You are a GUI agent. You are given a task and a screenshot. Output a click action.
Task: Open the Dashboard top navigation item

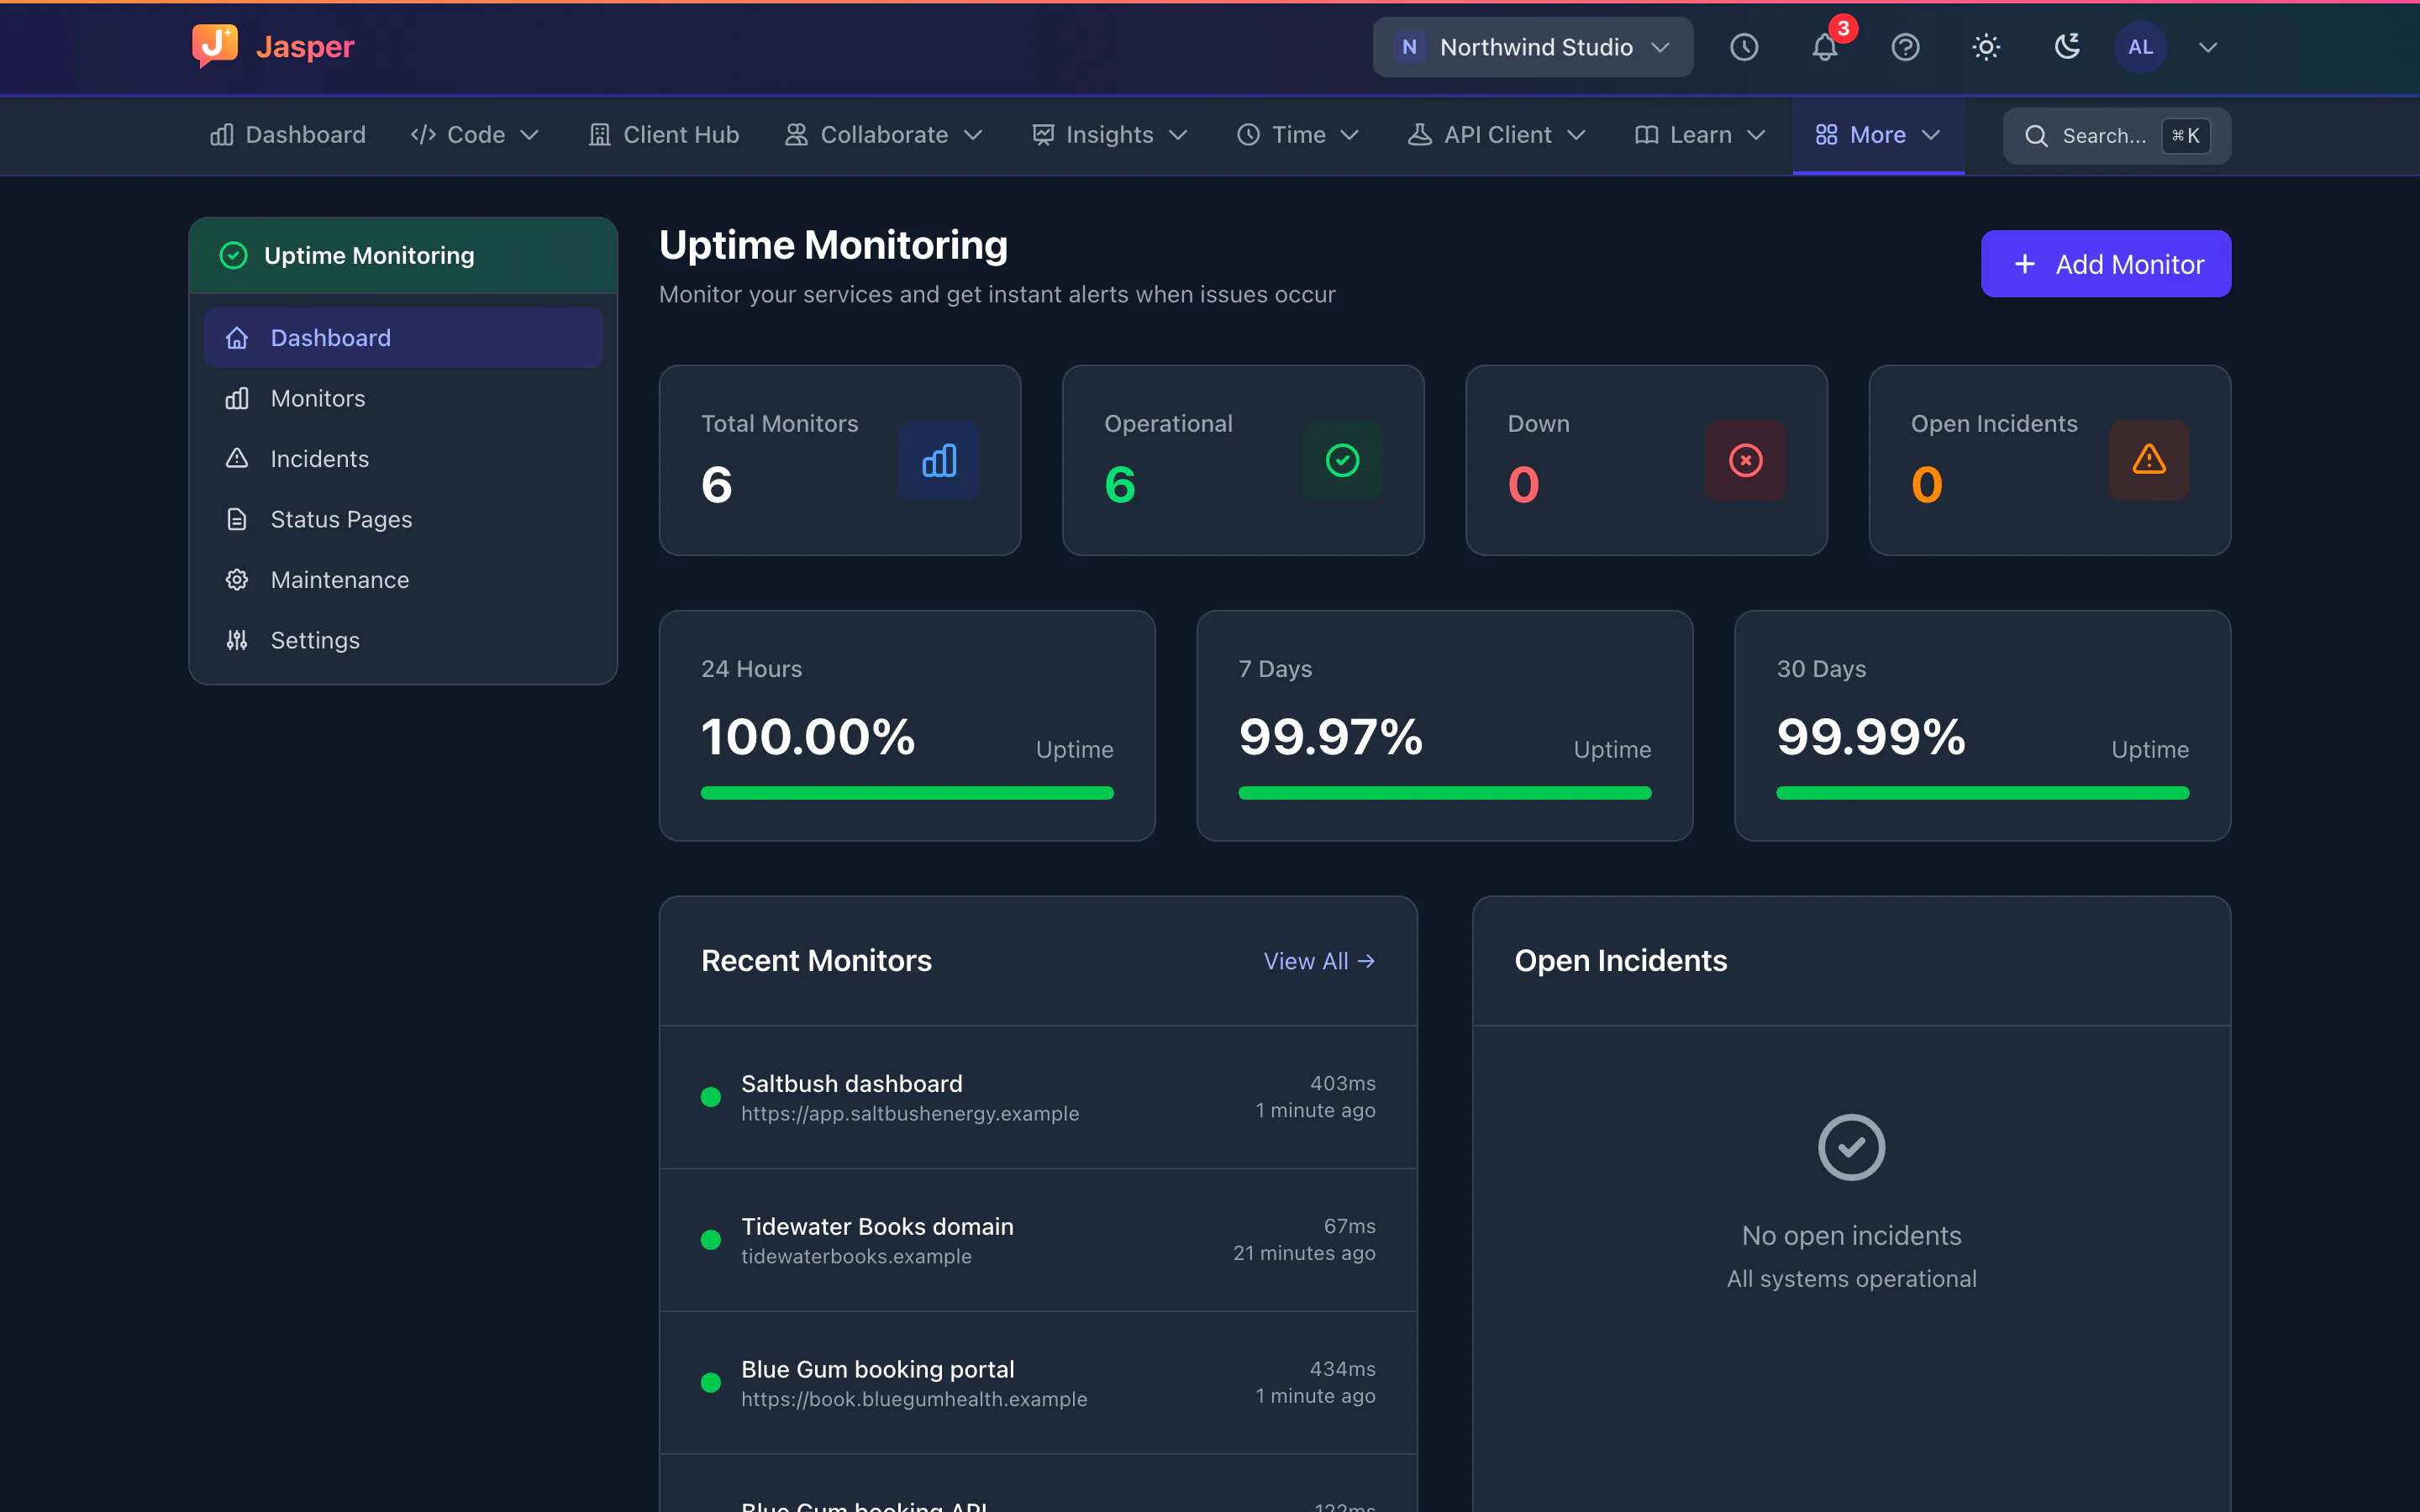tap(288, 135)
